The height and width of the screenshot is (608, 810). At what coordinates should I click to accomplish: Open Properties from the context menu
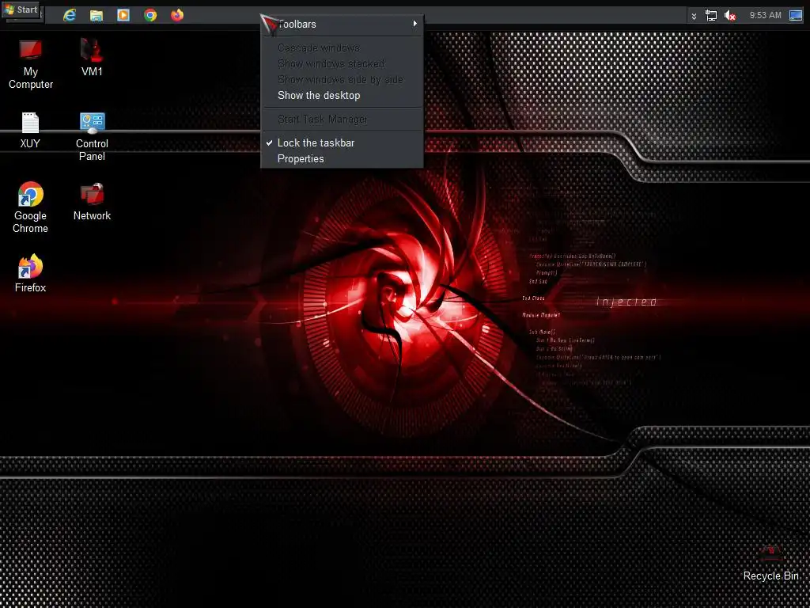[342, 158]
